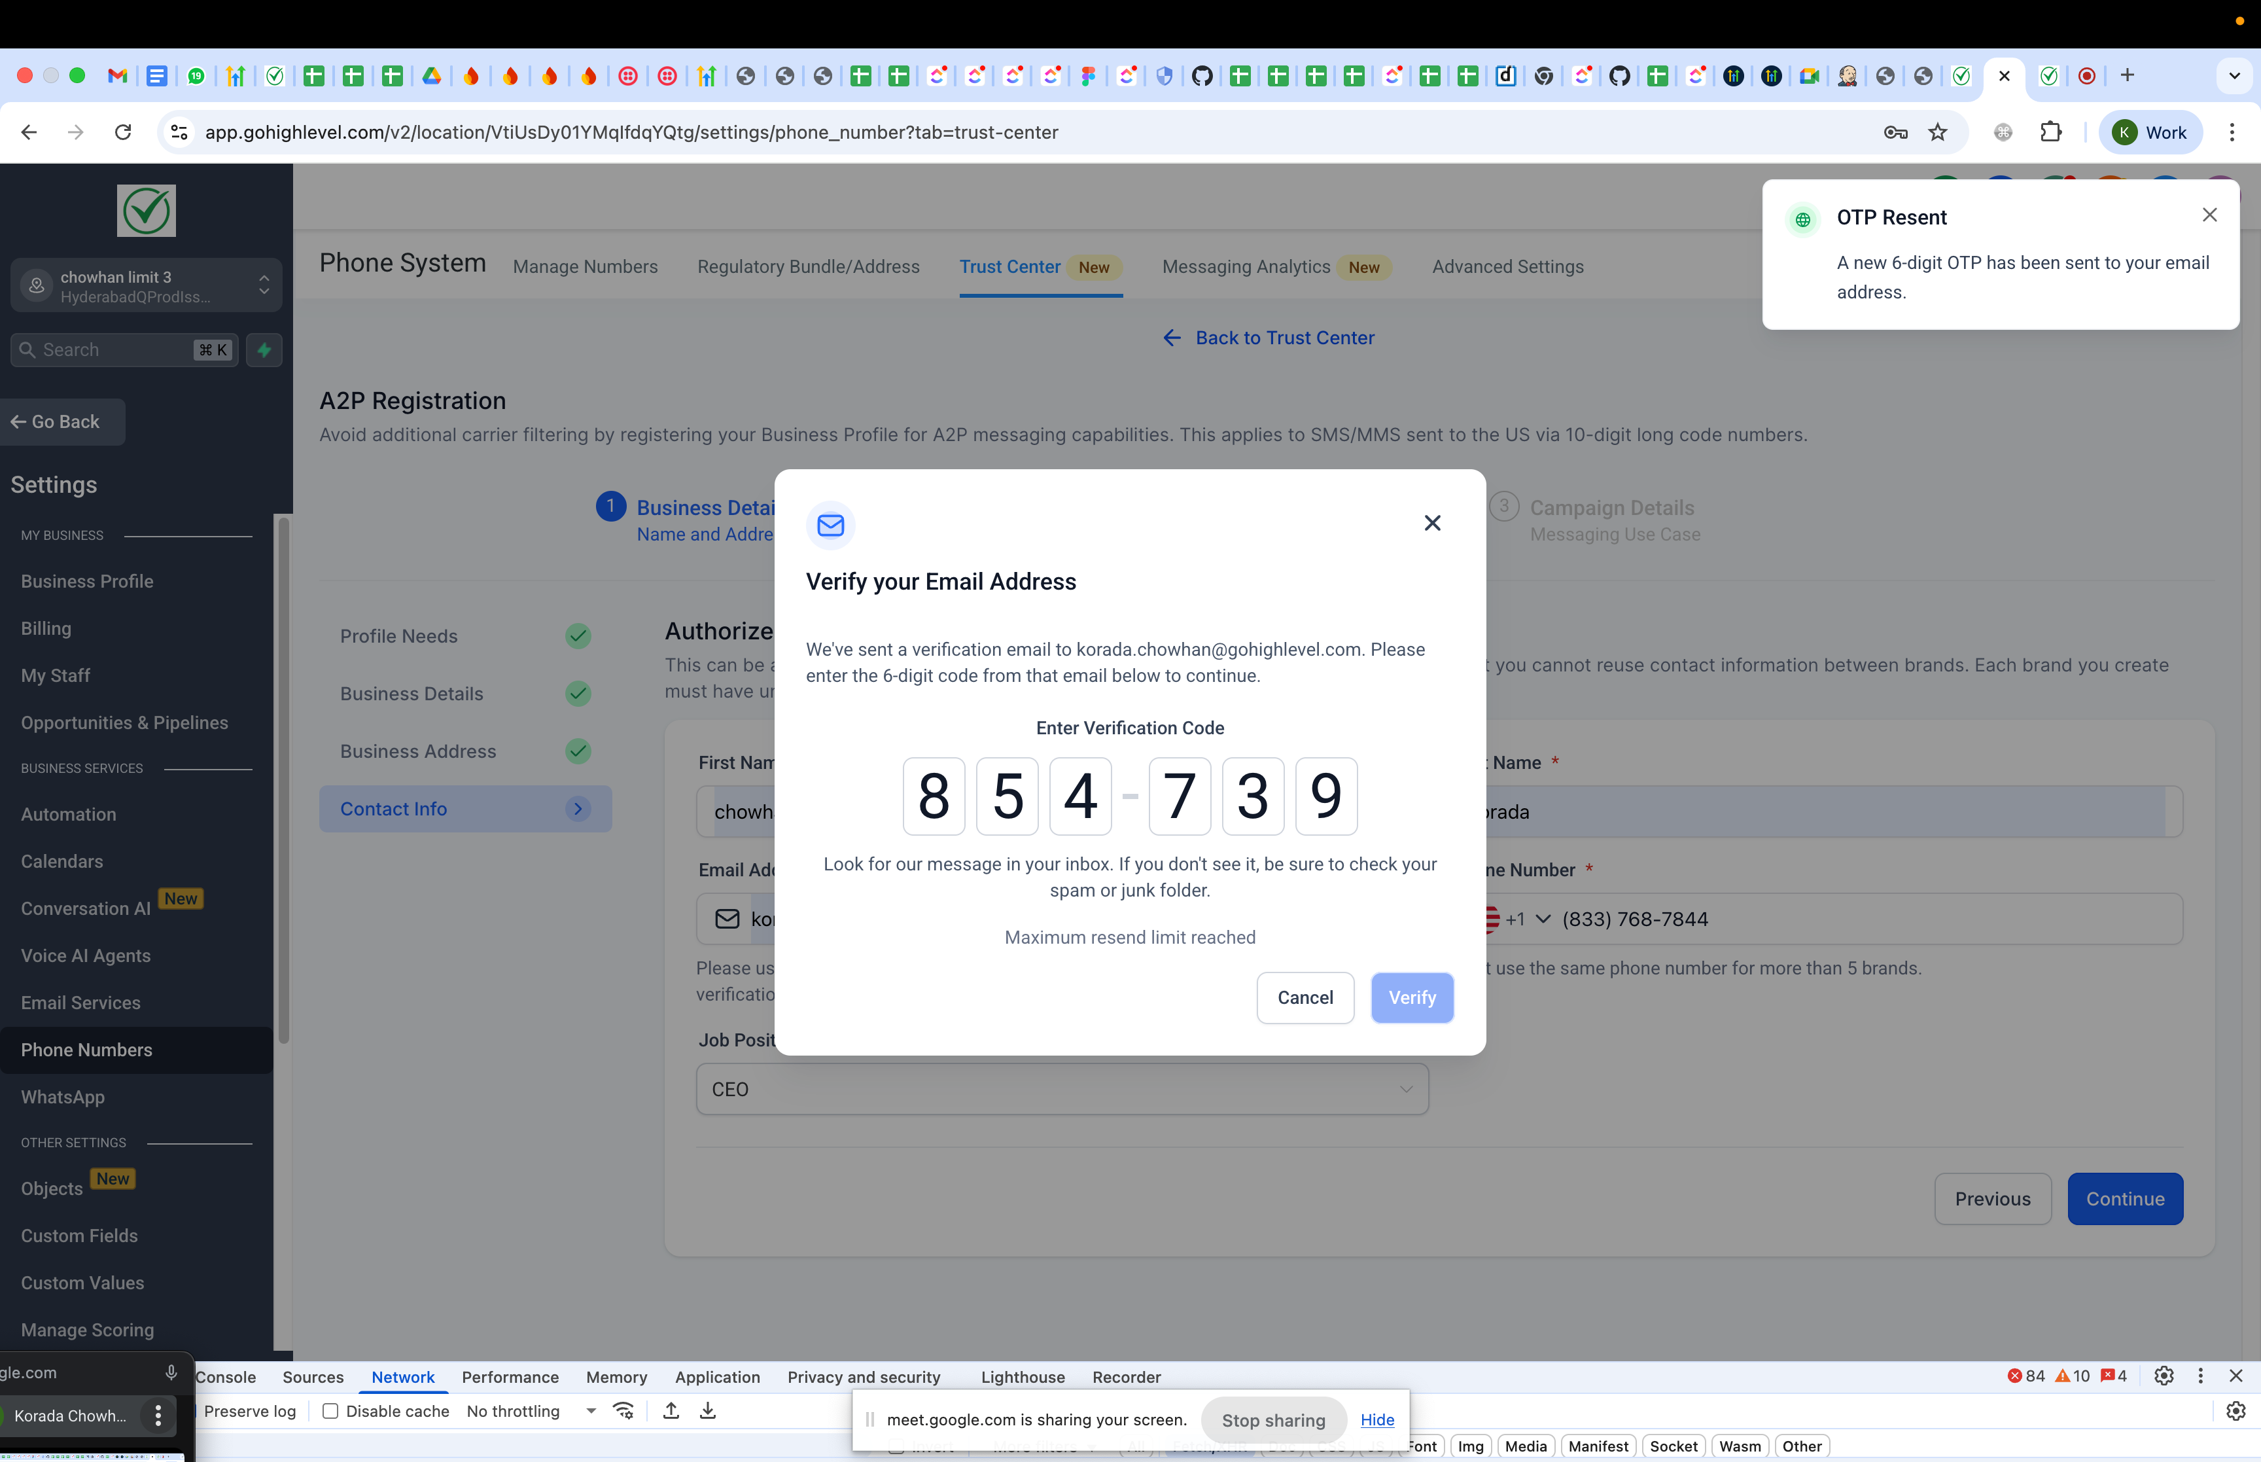2261x1462 pixels.
Task: Open the No throttling dropdown
Action: pos(531,1411)
